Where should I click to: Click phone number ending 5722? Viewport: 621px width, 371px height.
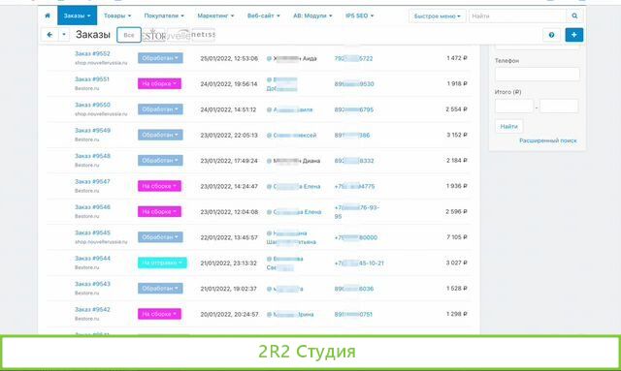pos(353,58)
